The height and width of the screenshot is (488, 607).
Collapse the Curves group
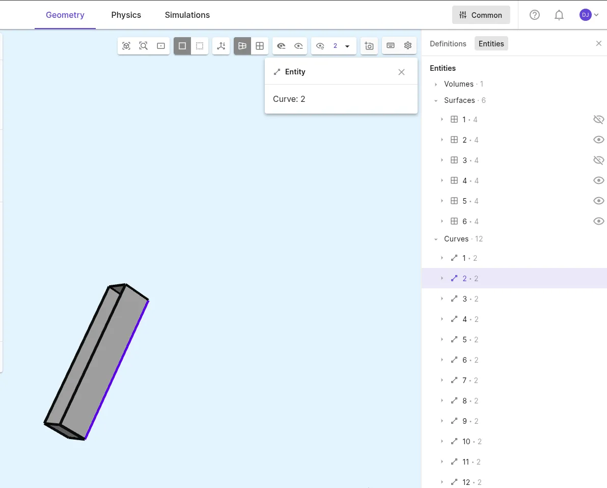coord(436,239)
